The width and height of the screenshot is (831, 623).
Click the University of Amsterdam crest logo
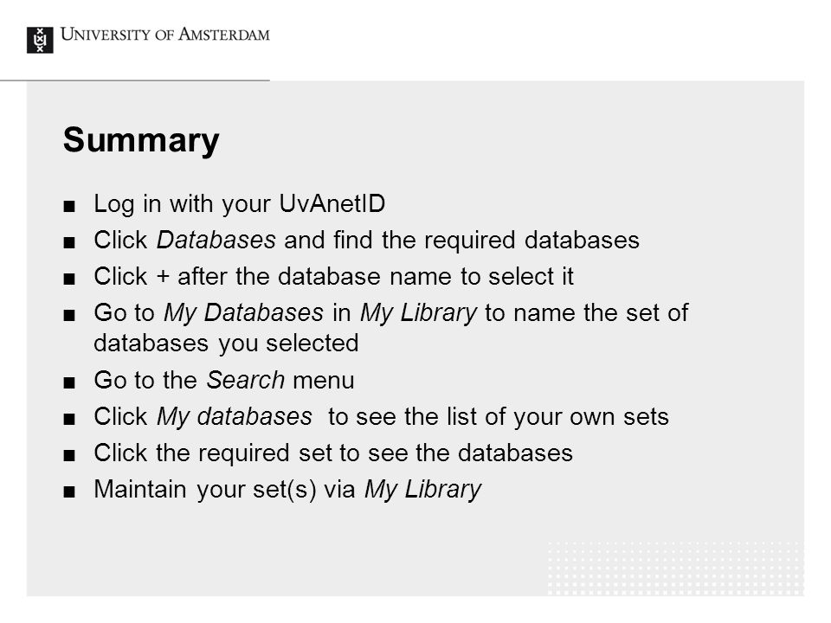(40, 40)
